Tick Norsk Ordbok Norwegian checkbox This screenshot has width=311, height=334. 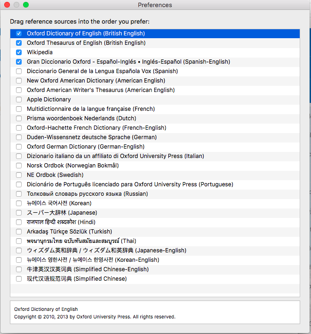tap(19, 166)
